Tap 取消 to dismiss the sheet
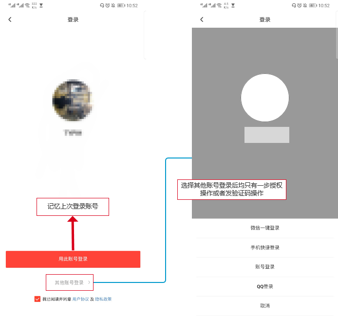This screenshot has width=338, height=316. (265, 306)
